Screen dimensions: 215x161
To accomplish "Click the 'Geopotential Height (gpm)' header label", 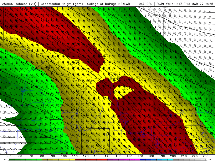I will coord(61,4).
